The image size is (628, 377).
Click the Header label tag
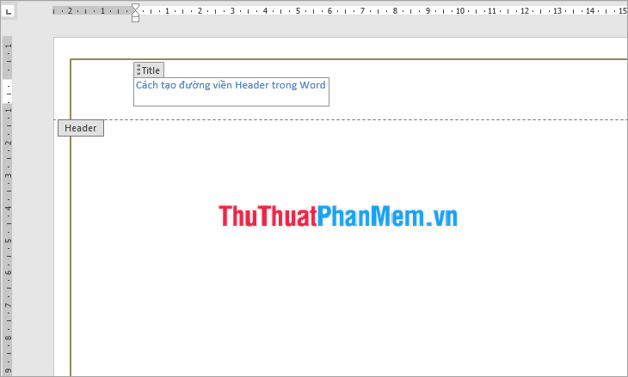pos(81,128)
